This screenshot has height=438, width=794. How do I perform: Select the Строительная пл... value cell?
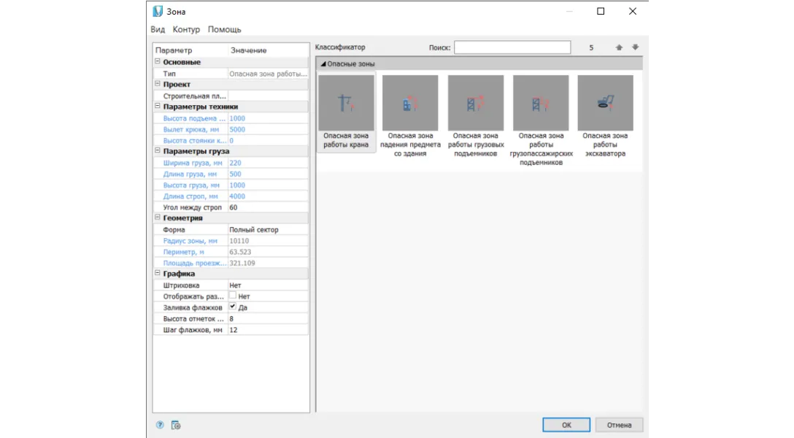point(268,96)
